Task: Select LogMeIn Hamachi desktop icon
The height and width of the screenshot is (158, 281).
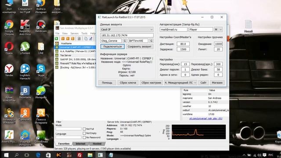Action: [25, 72]
